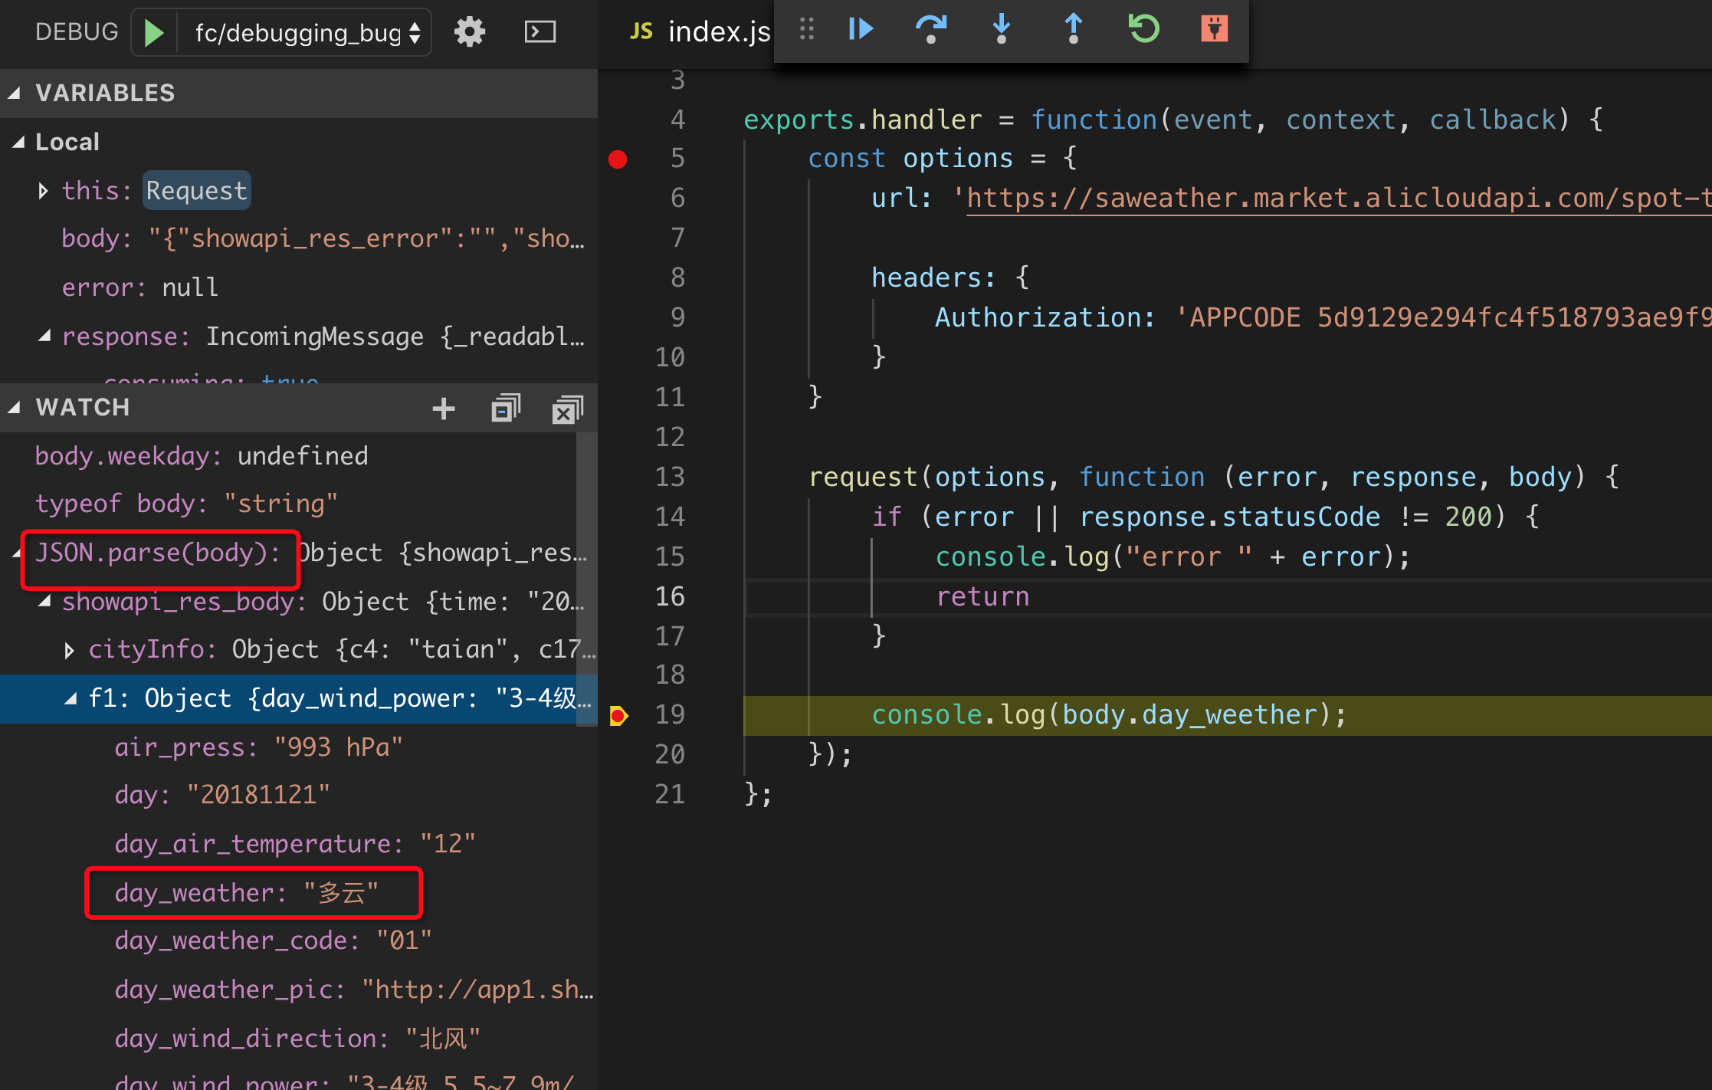Expand the 'this: Request' variable
1712x1090 pixels.
[44, 191]
